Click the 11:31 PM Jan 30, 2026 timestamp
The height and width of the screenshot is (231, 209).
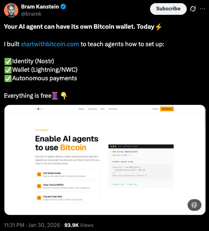click(32, 225)
